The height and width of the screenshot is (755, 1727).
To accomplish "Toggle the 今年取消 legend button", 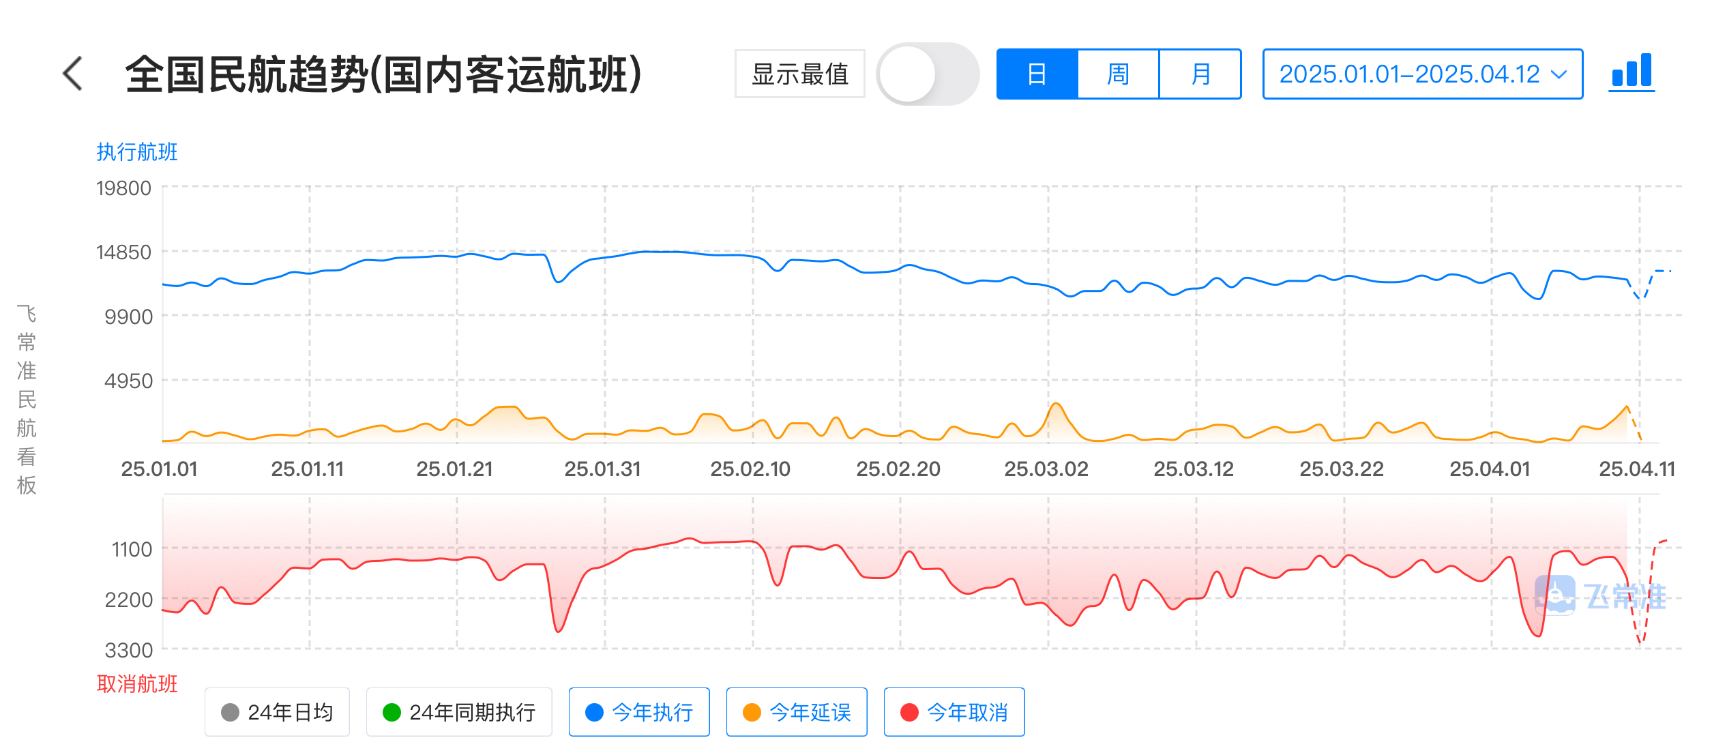I will tap(954, 712).
